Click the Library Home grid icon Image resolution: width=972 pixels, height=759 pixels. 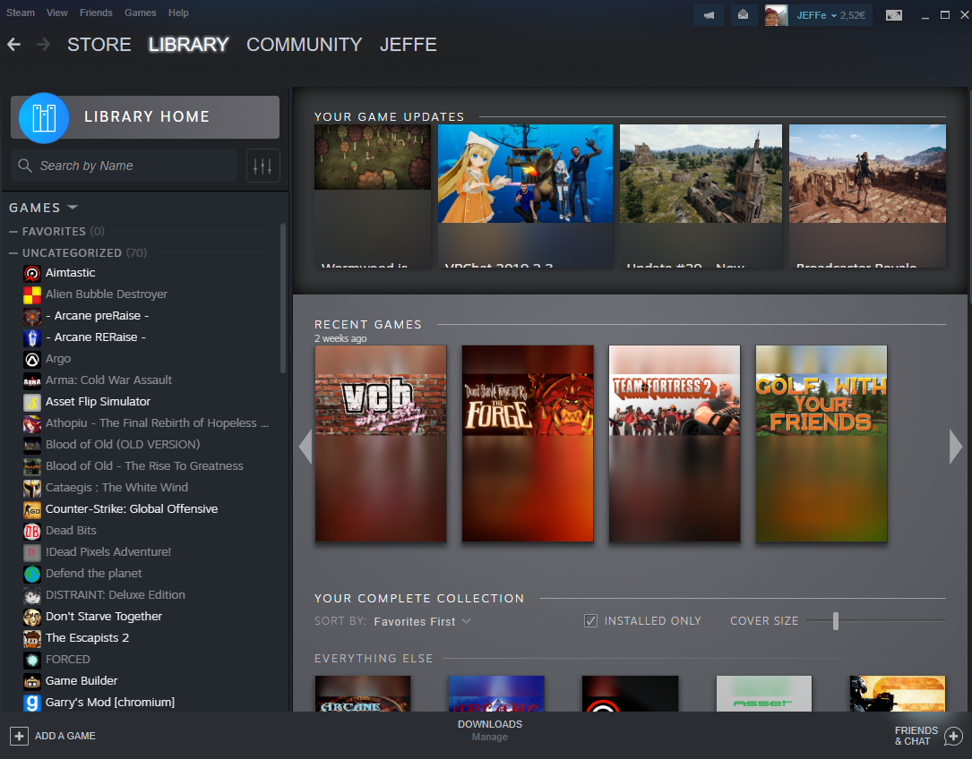point(44,117)
